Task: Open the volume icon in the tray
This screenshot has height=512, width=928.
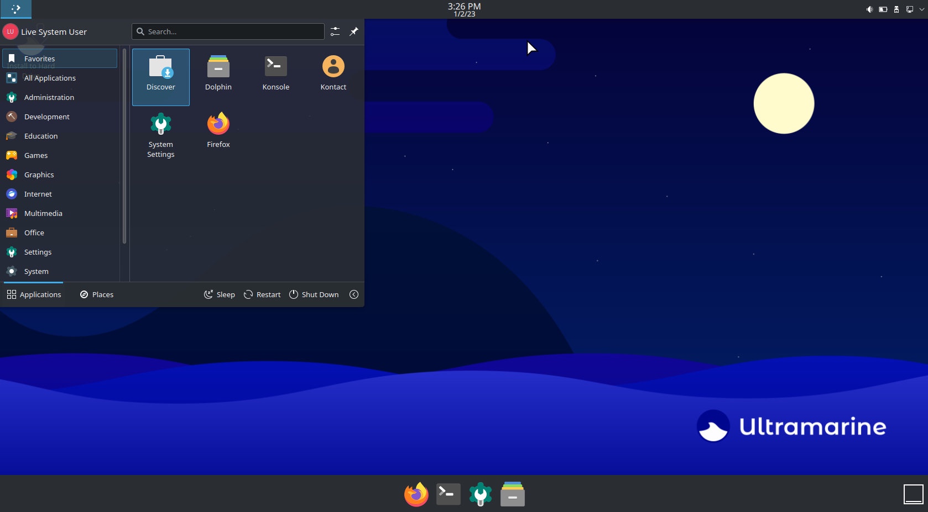Action: tap(869, 9)
